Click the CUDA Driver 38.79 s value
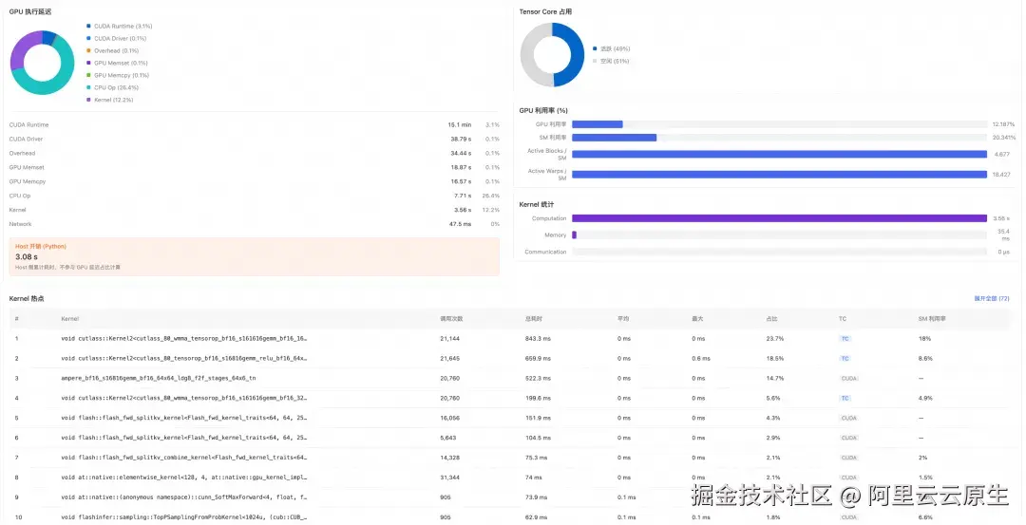 pos(461,140)
